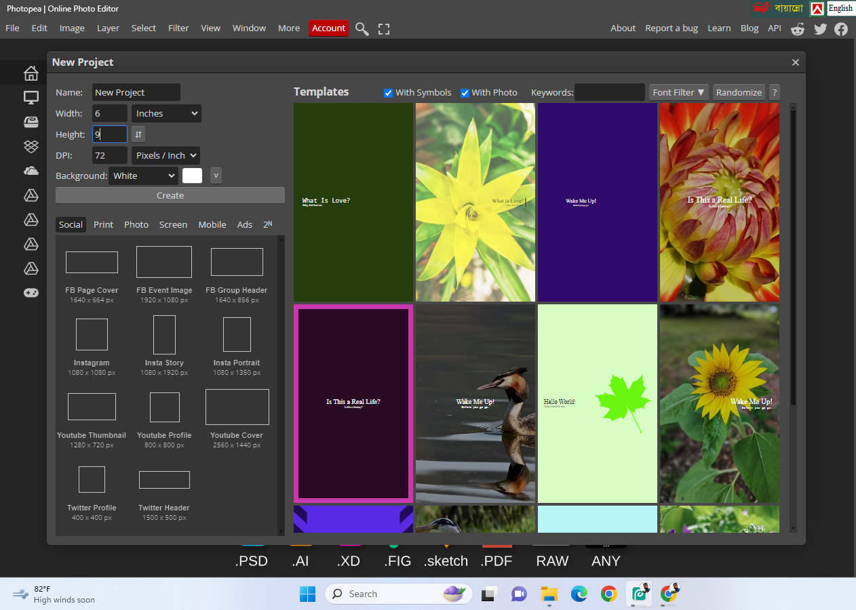The image size is (856, 610).
Task: Click the Windows taskbar Search box
Action: [399, 594]
